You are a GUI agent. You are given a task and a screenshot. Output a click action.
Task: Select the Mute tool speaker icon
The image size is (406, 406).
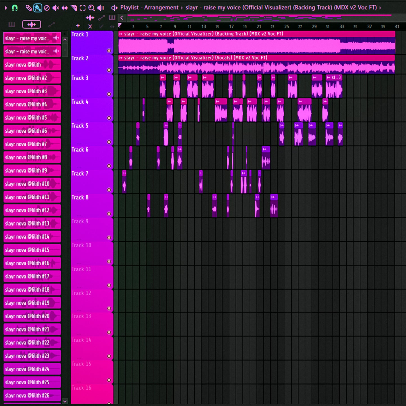56,8
